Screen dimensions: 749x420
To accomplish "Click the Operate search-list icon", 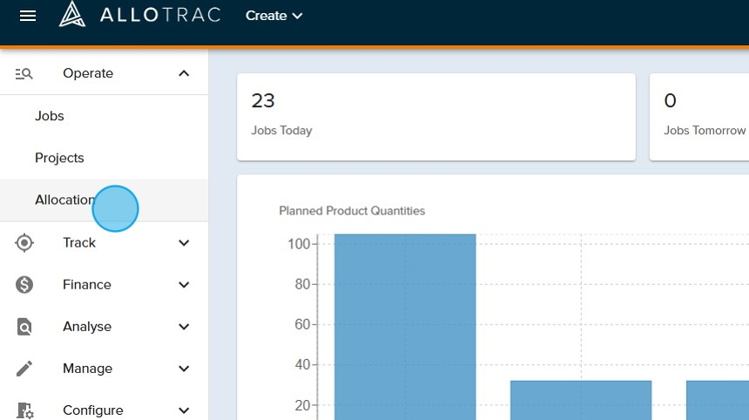I will point(24,74).
